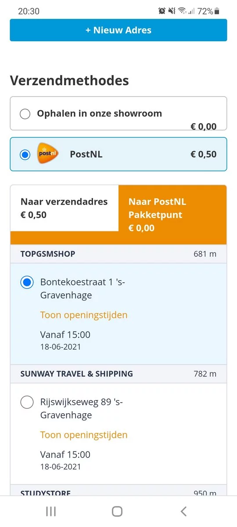Open Android recent apps button

tap(51, 511)
